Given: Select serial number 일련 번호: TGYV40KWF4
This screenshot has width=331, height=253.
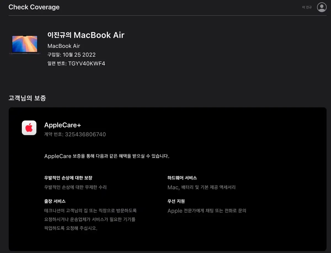Looking at the screenshot, I should pyautogui.click(x=76, y=64).
